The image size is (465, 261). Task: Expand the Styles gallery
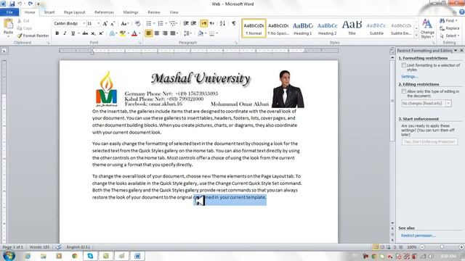coord(416,36)
